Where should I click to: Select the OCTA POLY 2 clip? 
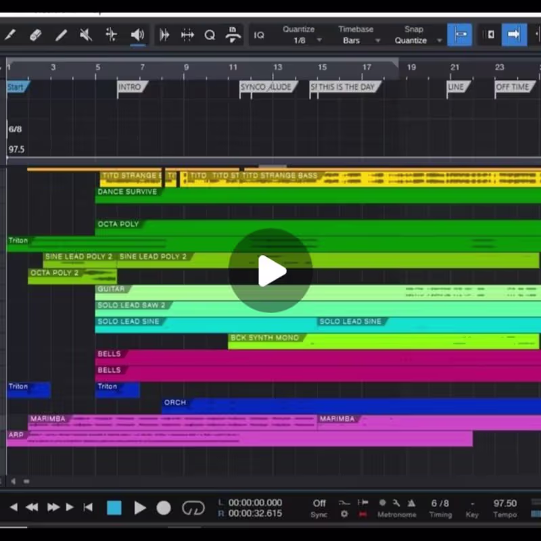[72, 277]
